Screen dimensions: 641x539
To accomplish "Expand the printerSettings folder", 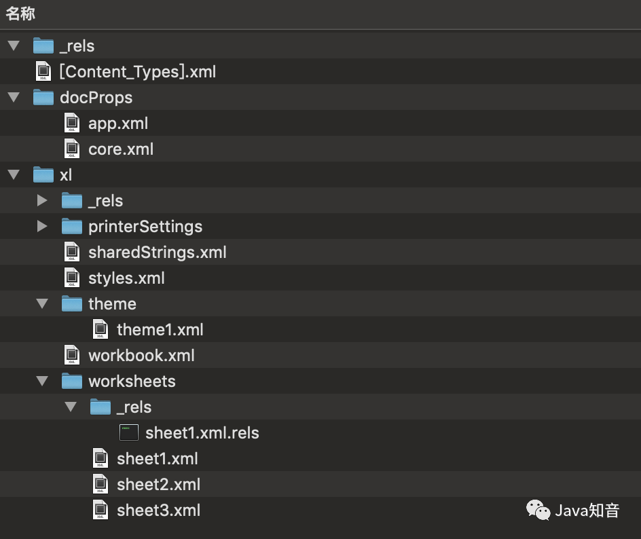I will (42, 227).
